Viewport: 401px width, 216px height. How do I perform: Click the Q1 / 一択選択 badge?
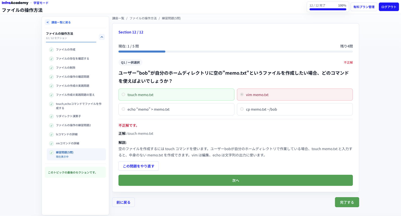[x=130, y=62]
